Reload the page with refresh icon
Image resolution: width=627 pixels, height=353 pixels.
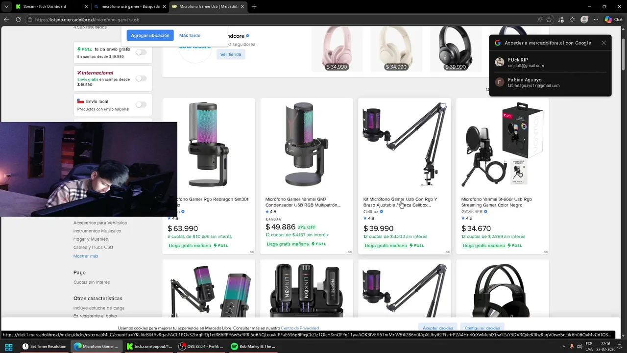coord(18,20)
